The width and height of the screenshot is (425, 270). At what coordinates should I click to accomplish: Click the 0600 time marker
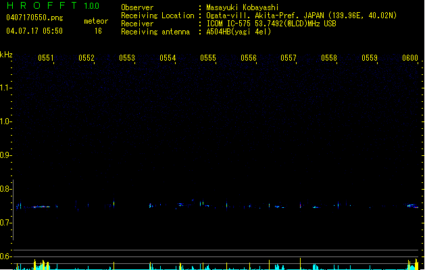pyautogui.click(x=410, y=58)
